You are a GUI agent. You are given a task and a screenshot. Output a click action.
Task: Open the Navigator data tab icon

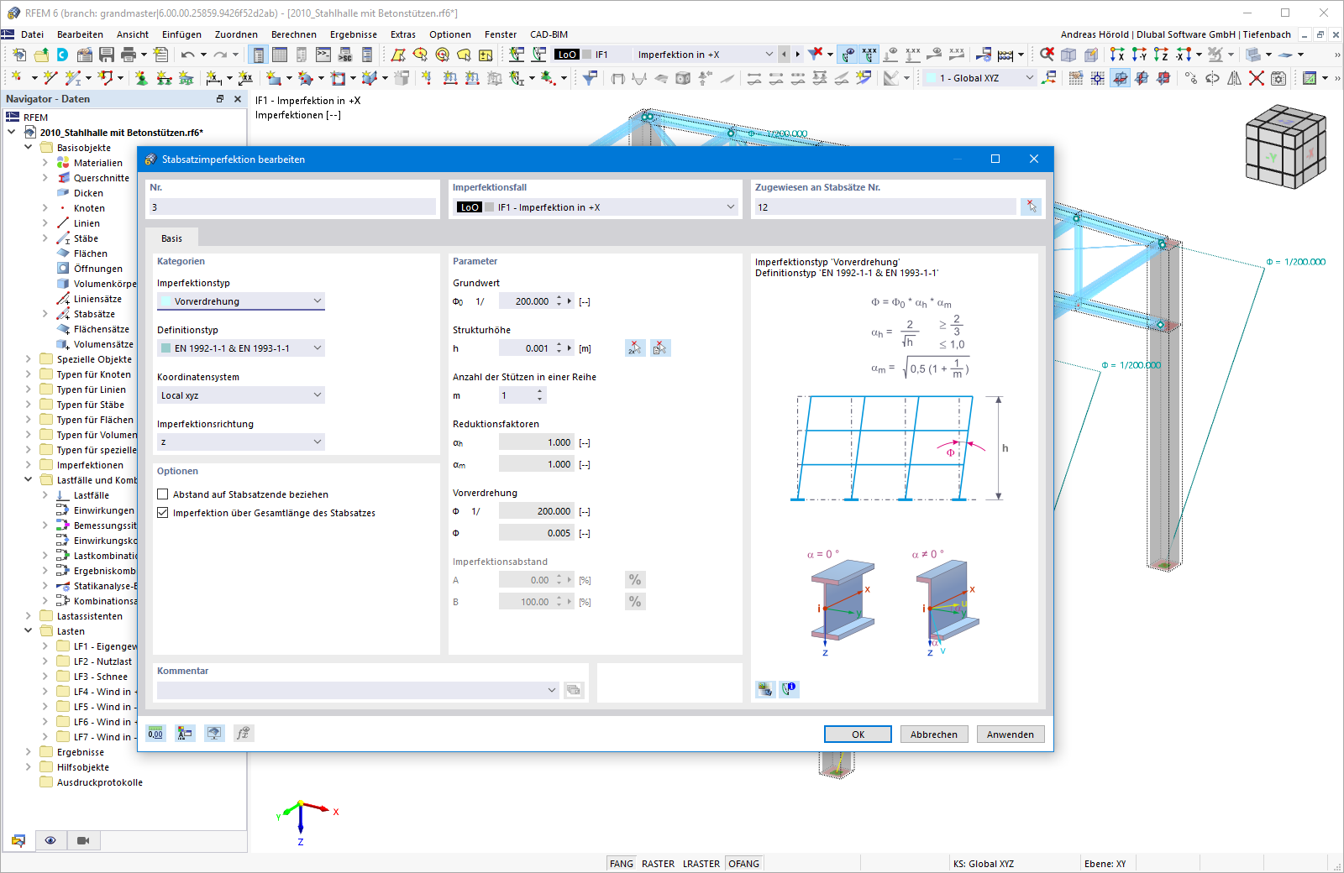coord(18,840)
